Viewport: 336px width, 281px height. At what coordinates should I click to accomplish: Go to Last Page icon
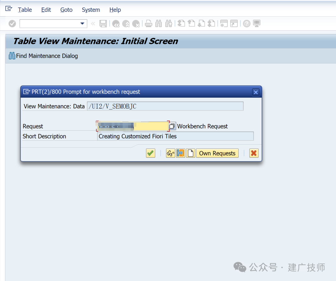tap(212, 24)
